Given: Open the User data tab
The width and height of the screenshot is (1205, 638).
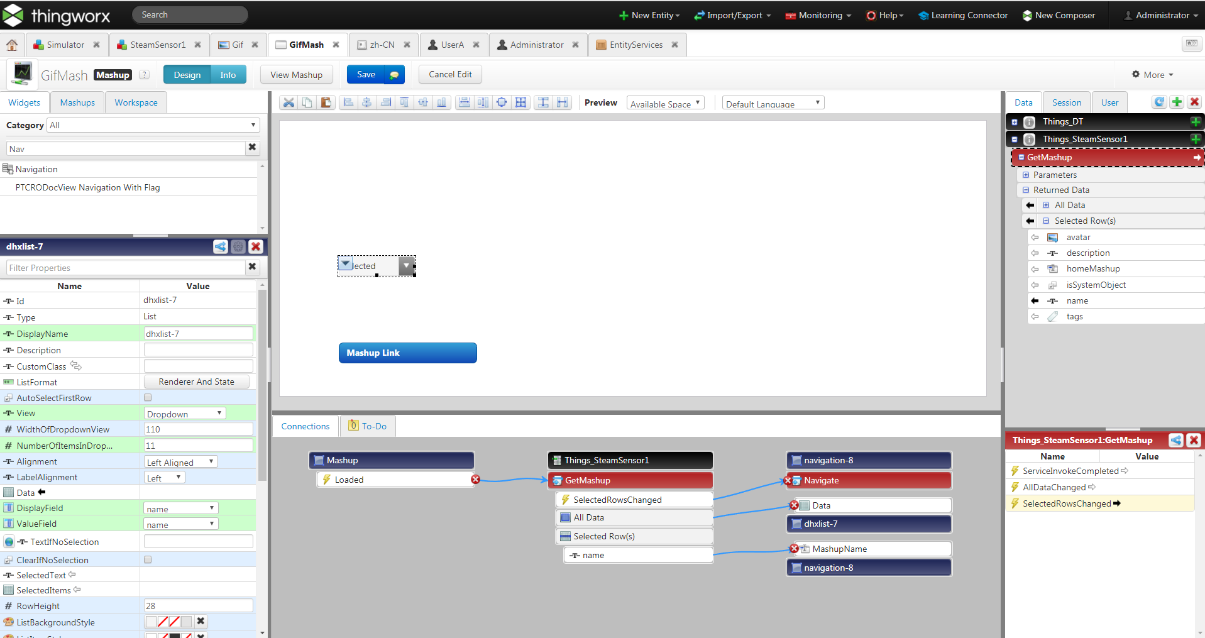Looking at the screenshot, I should pos(1109,102).
